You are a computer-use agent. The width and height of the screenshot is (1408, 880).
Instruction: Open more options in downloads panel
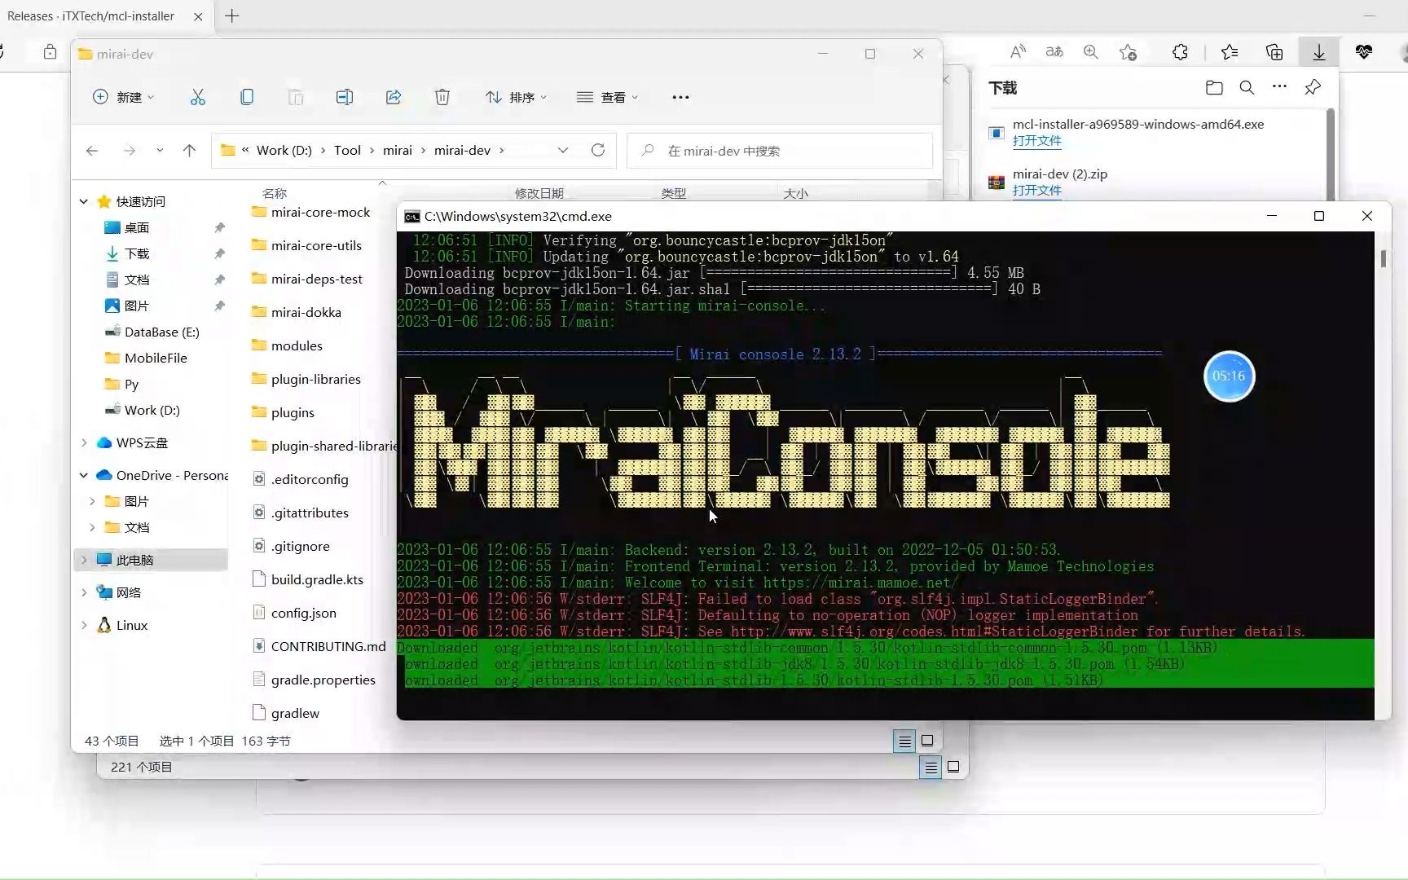[1279, 86]
